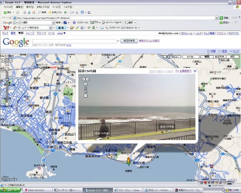
Task: Zoom out the Street View image
Action: (86, 96)
